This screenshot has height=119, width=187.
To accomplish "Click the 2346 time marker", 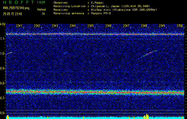I will (x=109, y=26).
